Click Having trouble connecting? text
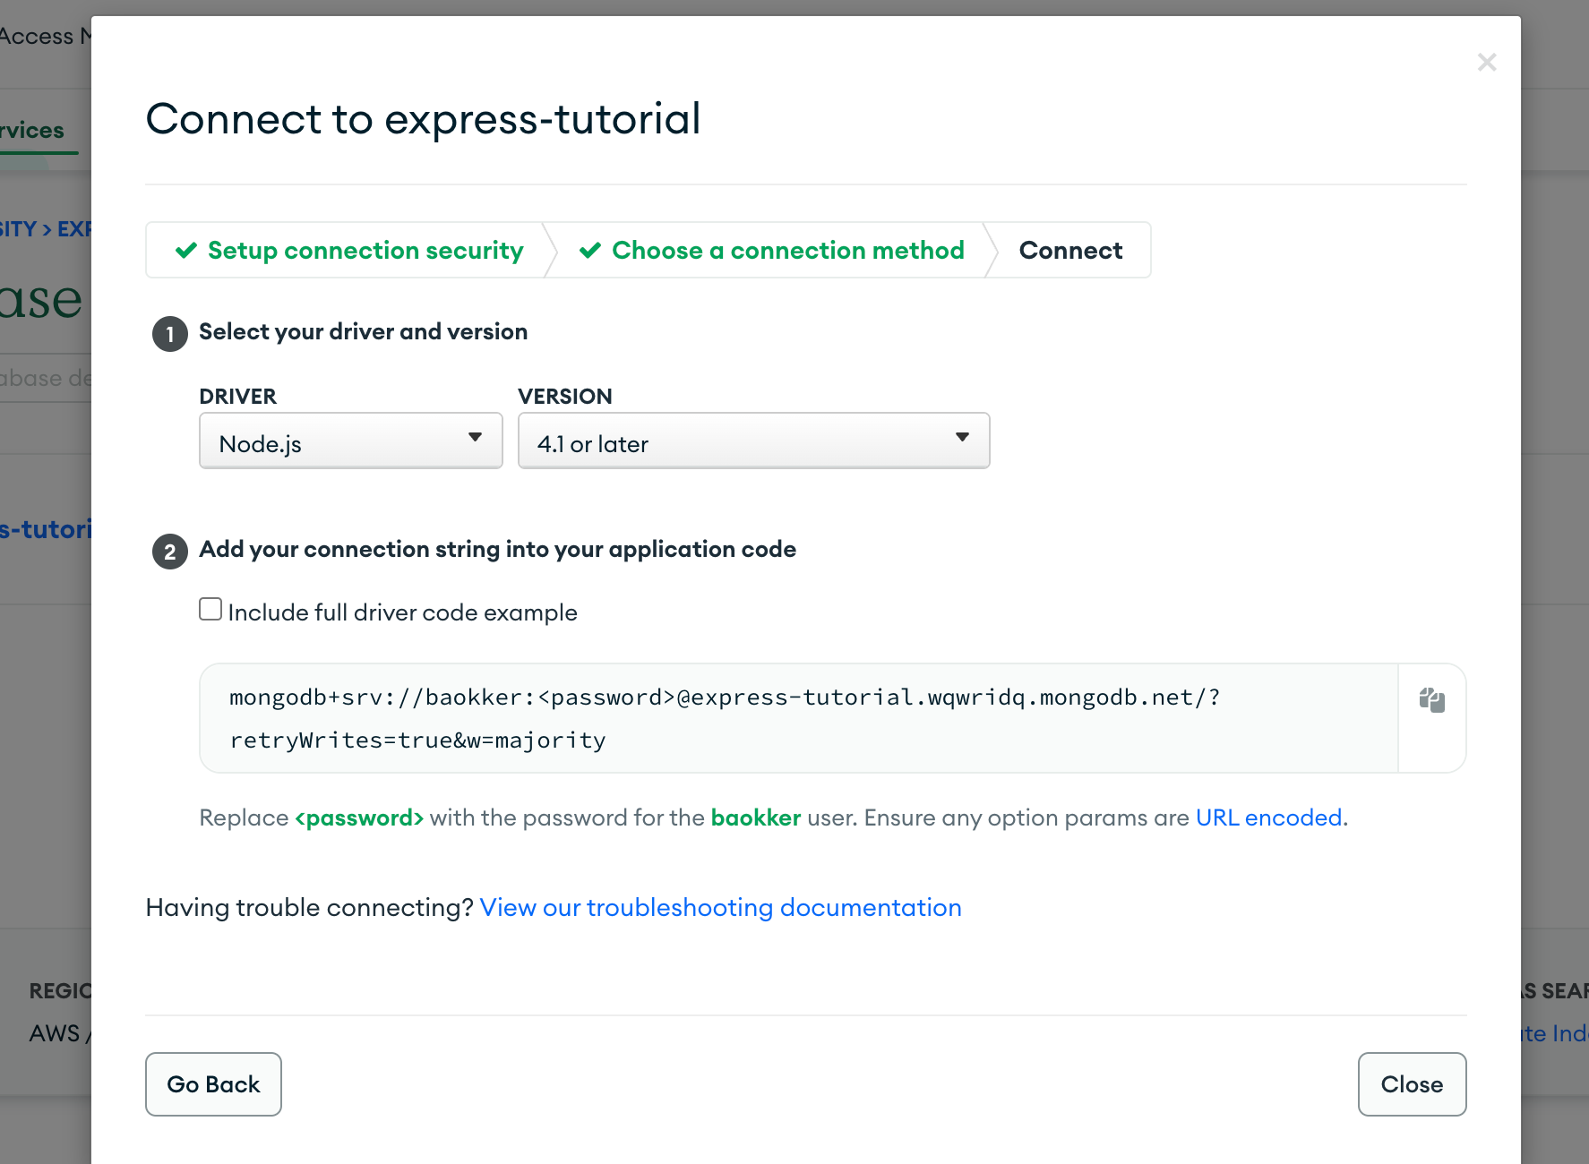The width and height of the screenshot is (1589, 1164). point(310,907)
